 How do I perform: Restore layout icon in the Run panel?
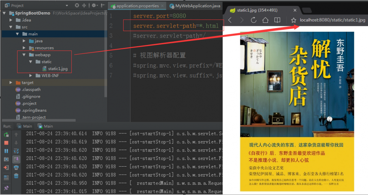coord(6,177)
